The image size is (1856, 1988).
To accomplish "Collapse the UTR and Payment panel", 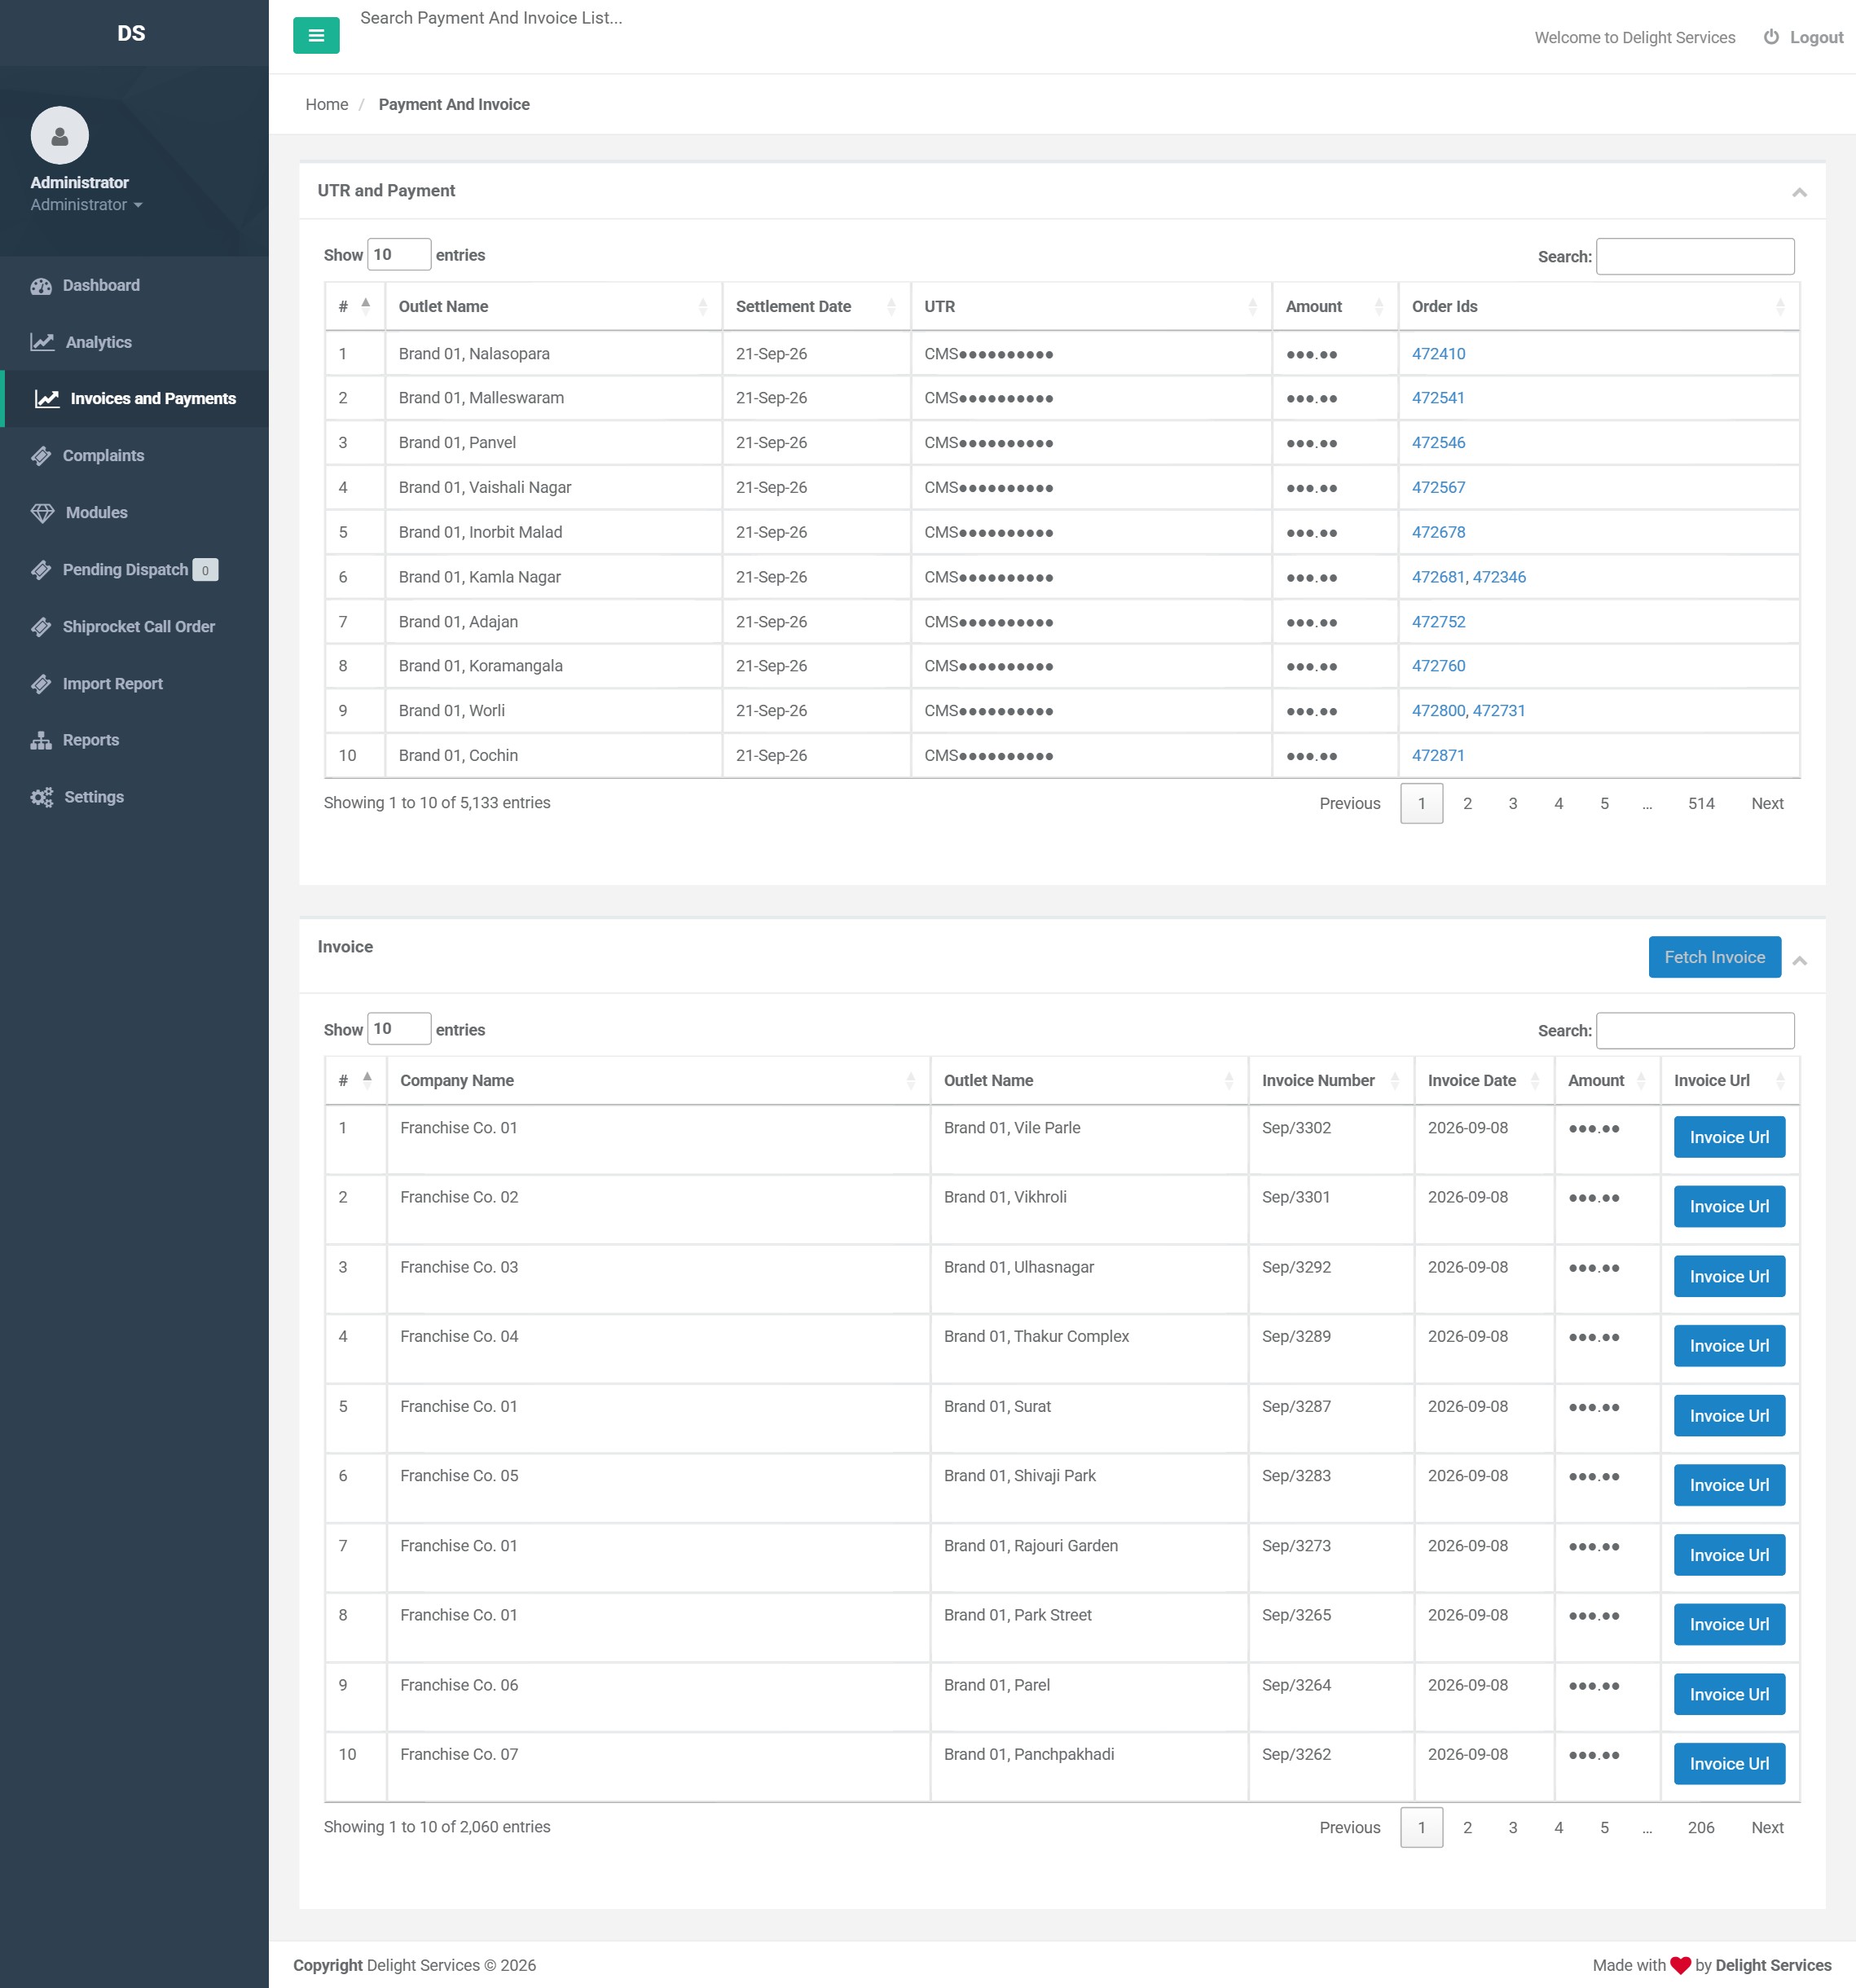I will pos(1799,192).
